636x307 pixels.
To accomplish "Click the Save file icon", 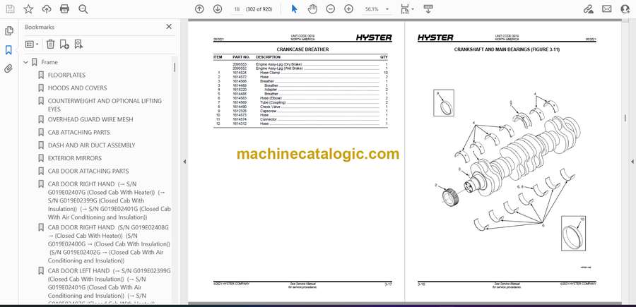I will [x=10, y=9].
